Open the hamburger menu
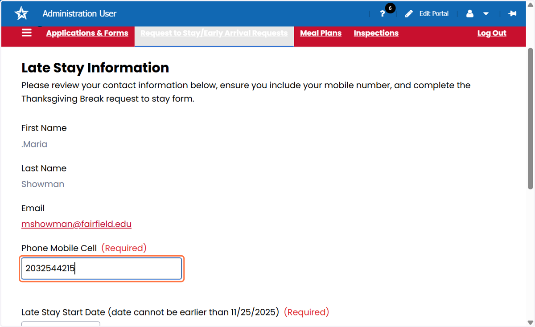This screenshot has height=327, width=535. coord(27,33)
